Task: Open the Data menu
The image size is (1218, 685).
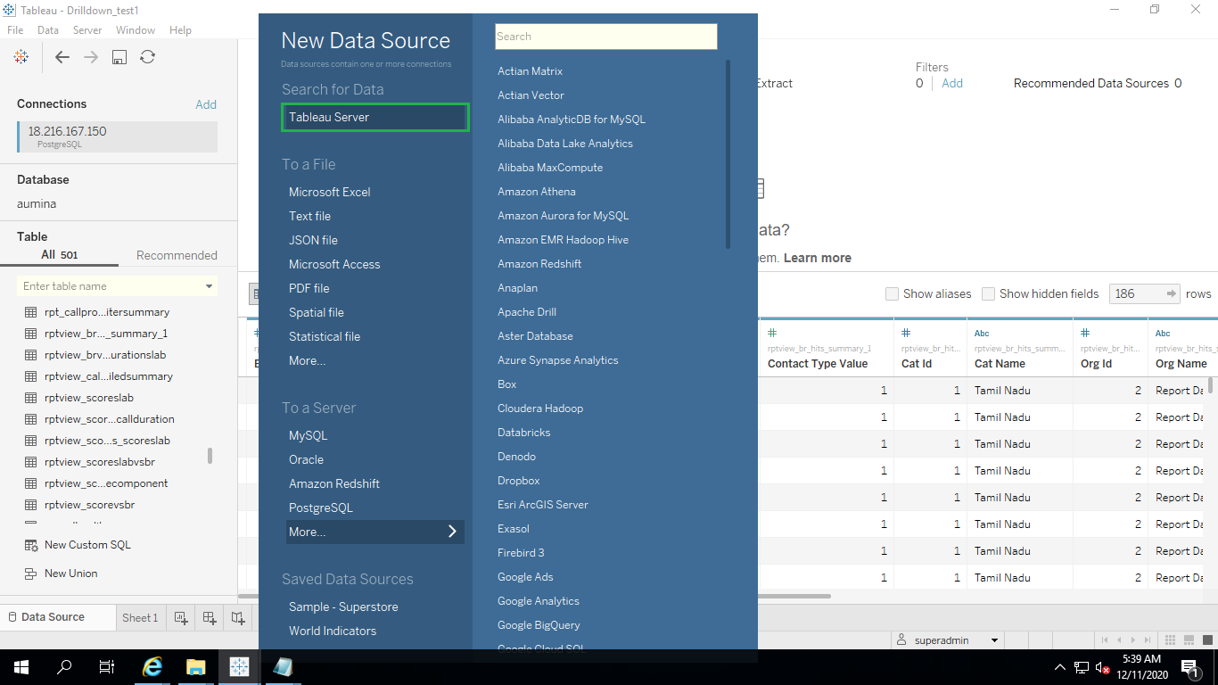Action: (48, 30)
